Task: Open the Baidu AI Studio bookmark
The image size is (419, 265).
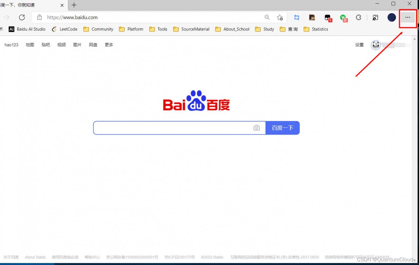Action: 27,29
